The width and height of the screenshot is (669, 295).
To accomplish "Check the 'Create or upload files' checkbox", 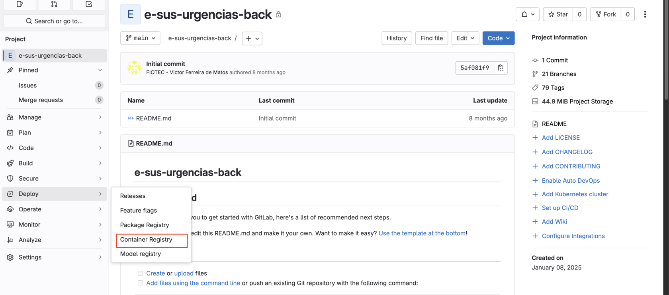I will pos(140,274).
